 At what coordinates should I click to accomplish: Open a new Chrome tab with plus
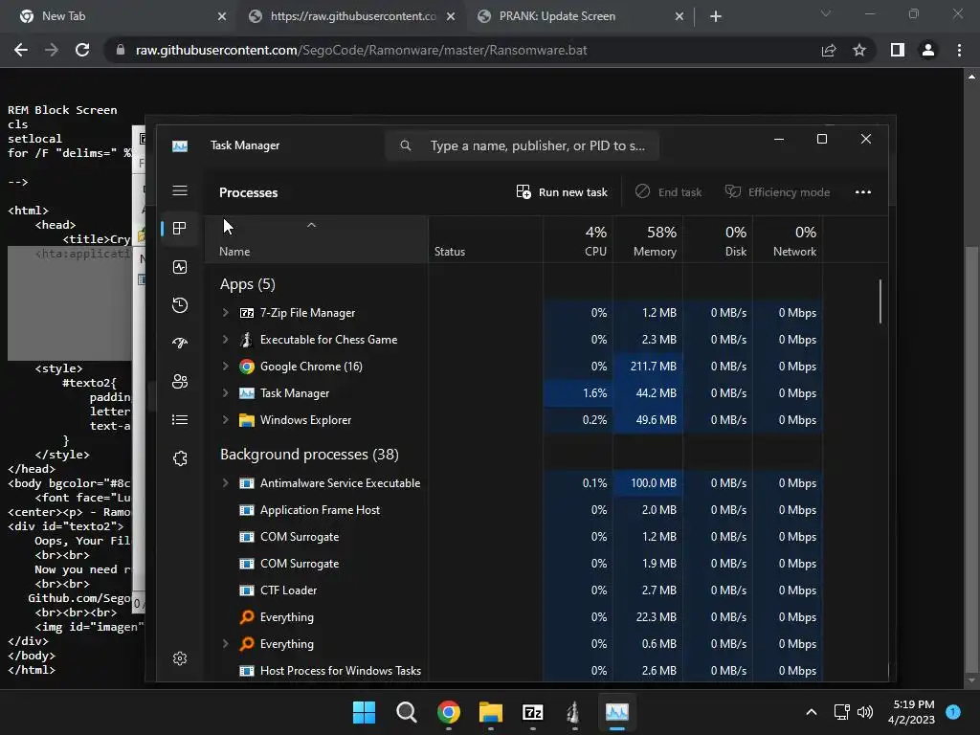(x=716, y=16)
